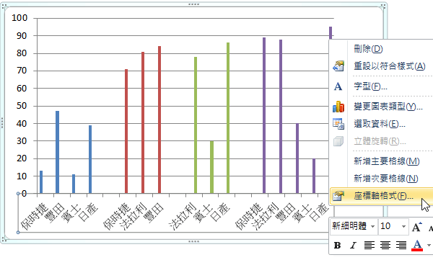Screen dimensions: 433x260
Task: Open the 新細明體 font name dropdown
Action: 373,227
